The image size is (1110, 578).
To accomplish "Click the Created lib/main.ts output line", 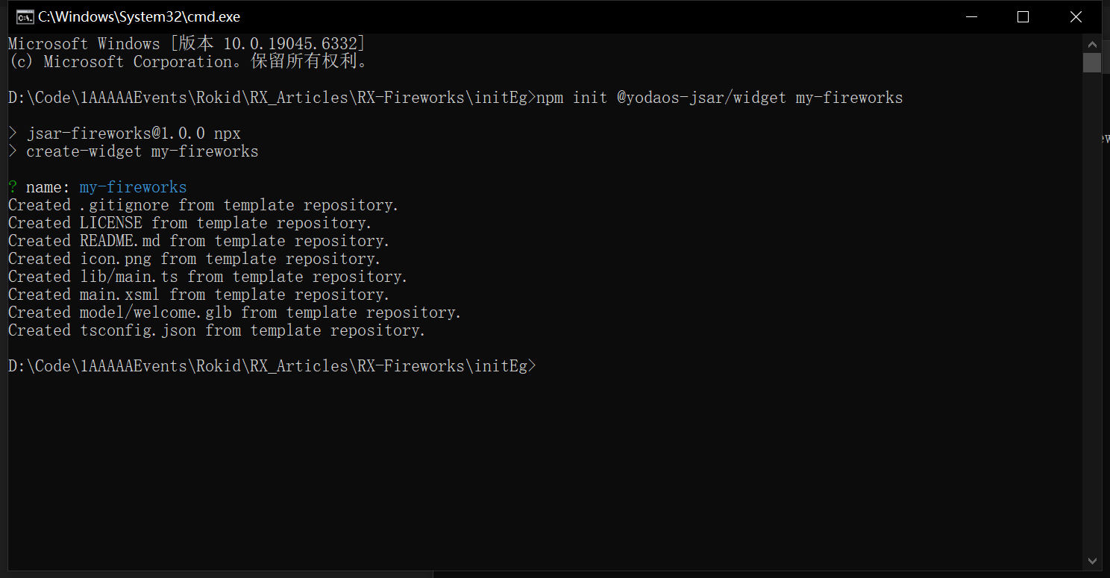I will click(x=207, y=277).
